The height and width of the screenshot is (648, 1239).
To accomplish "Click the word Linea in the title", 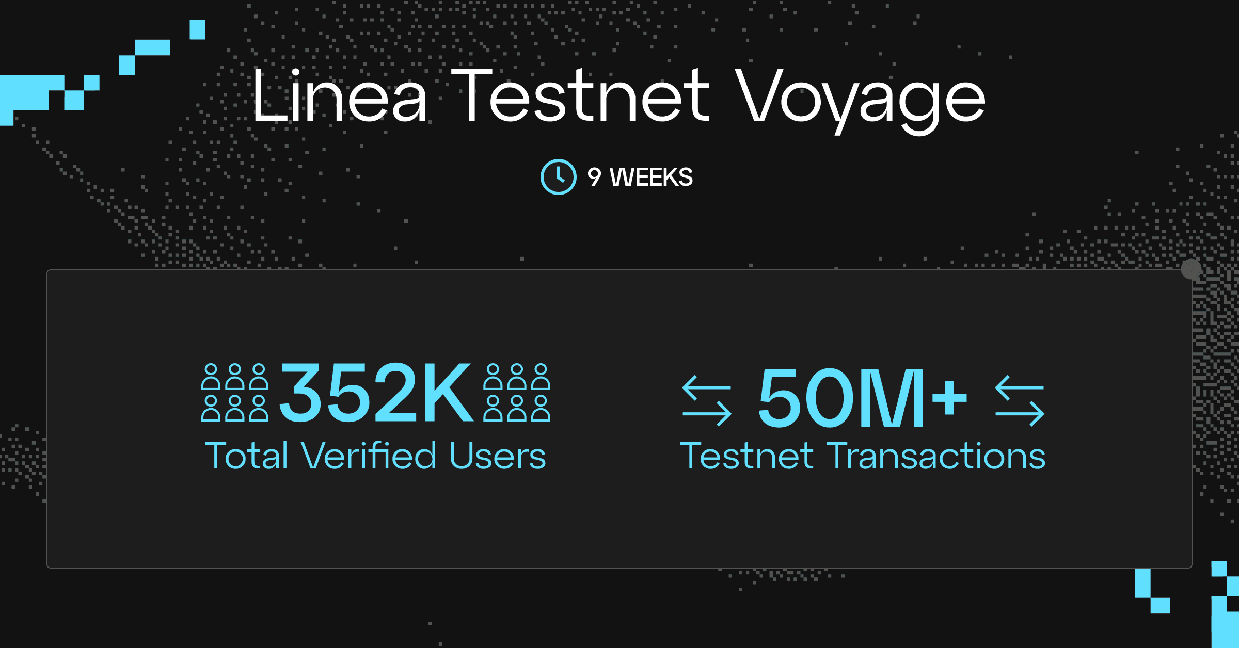I will (x=340, y=96).
